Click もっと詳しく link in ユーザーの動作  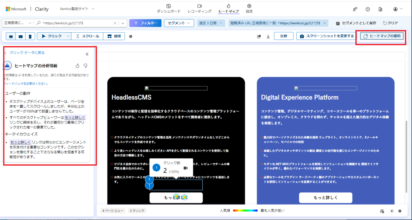coord(75,117)
